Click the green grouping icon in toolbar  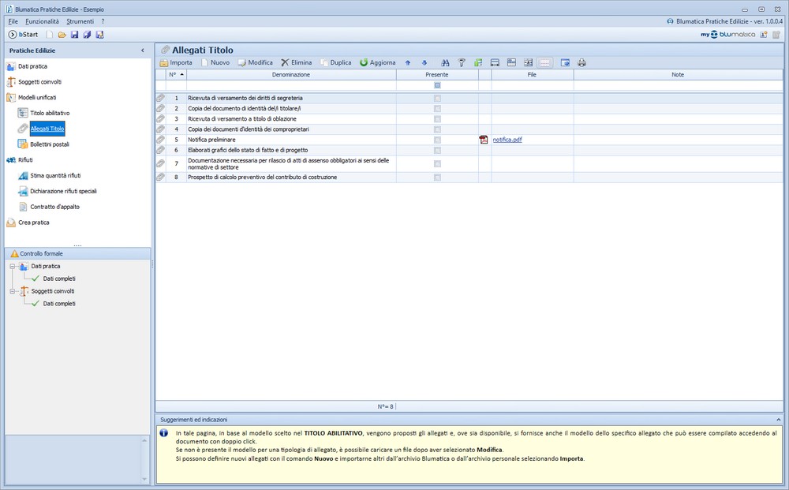click(478, 63)
